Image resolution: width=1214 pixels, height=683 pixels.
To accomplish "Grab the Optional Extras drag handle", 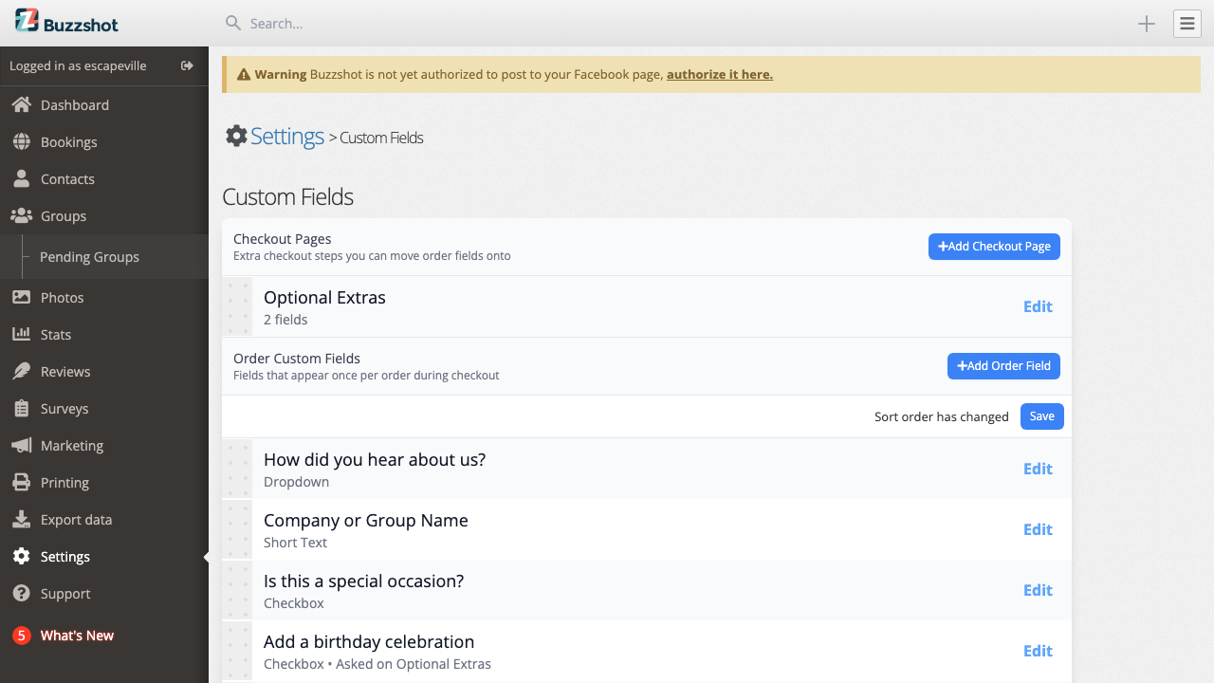I will 238,306.
